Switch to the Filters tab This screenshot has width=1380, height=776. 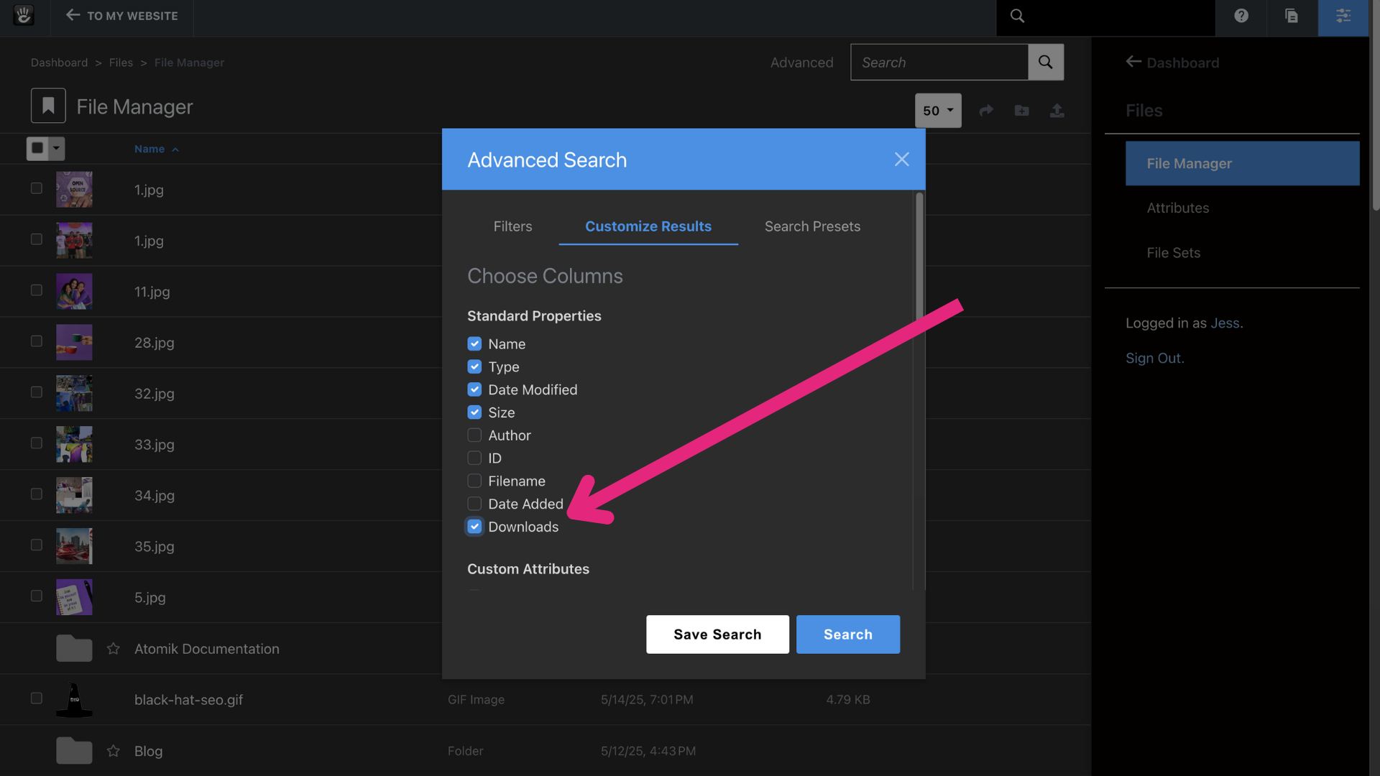click(512, 226)
